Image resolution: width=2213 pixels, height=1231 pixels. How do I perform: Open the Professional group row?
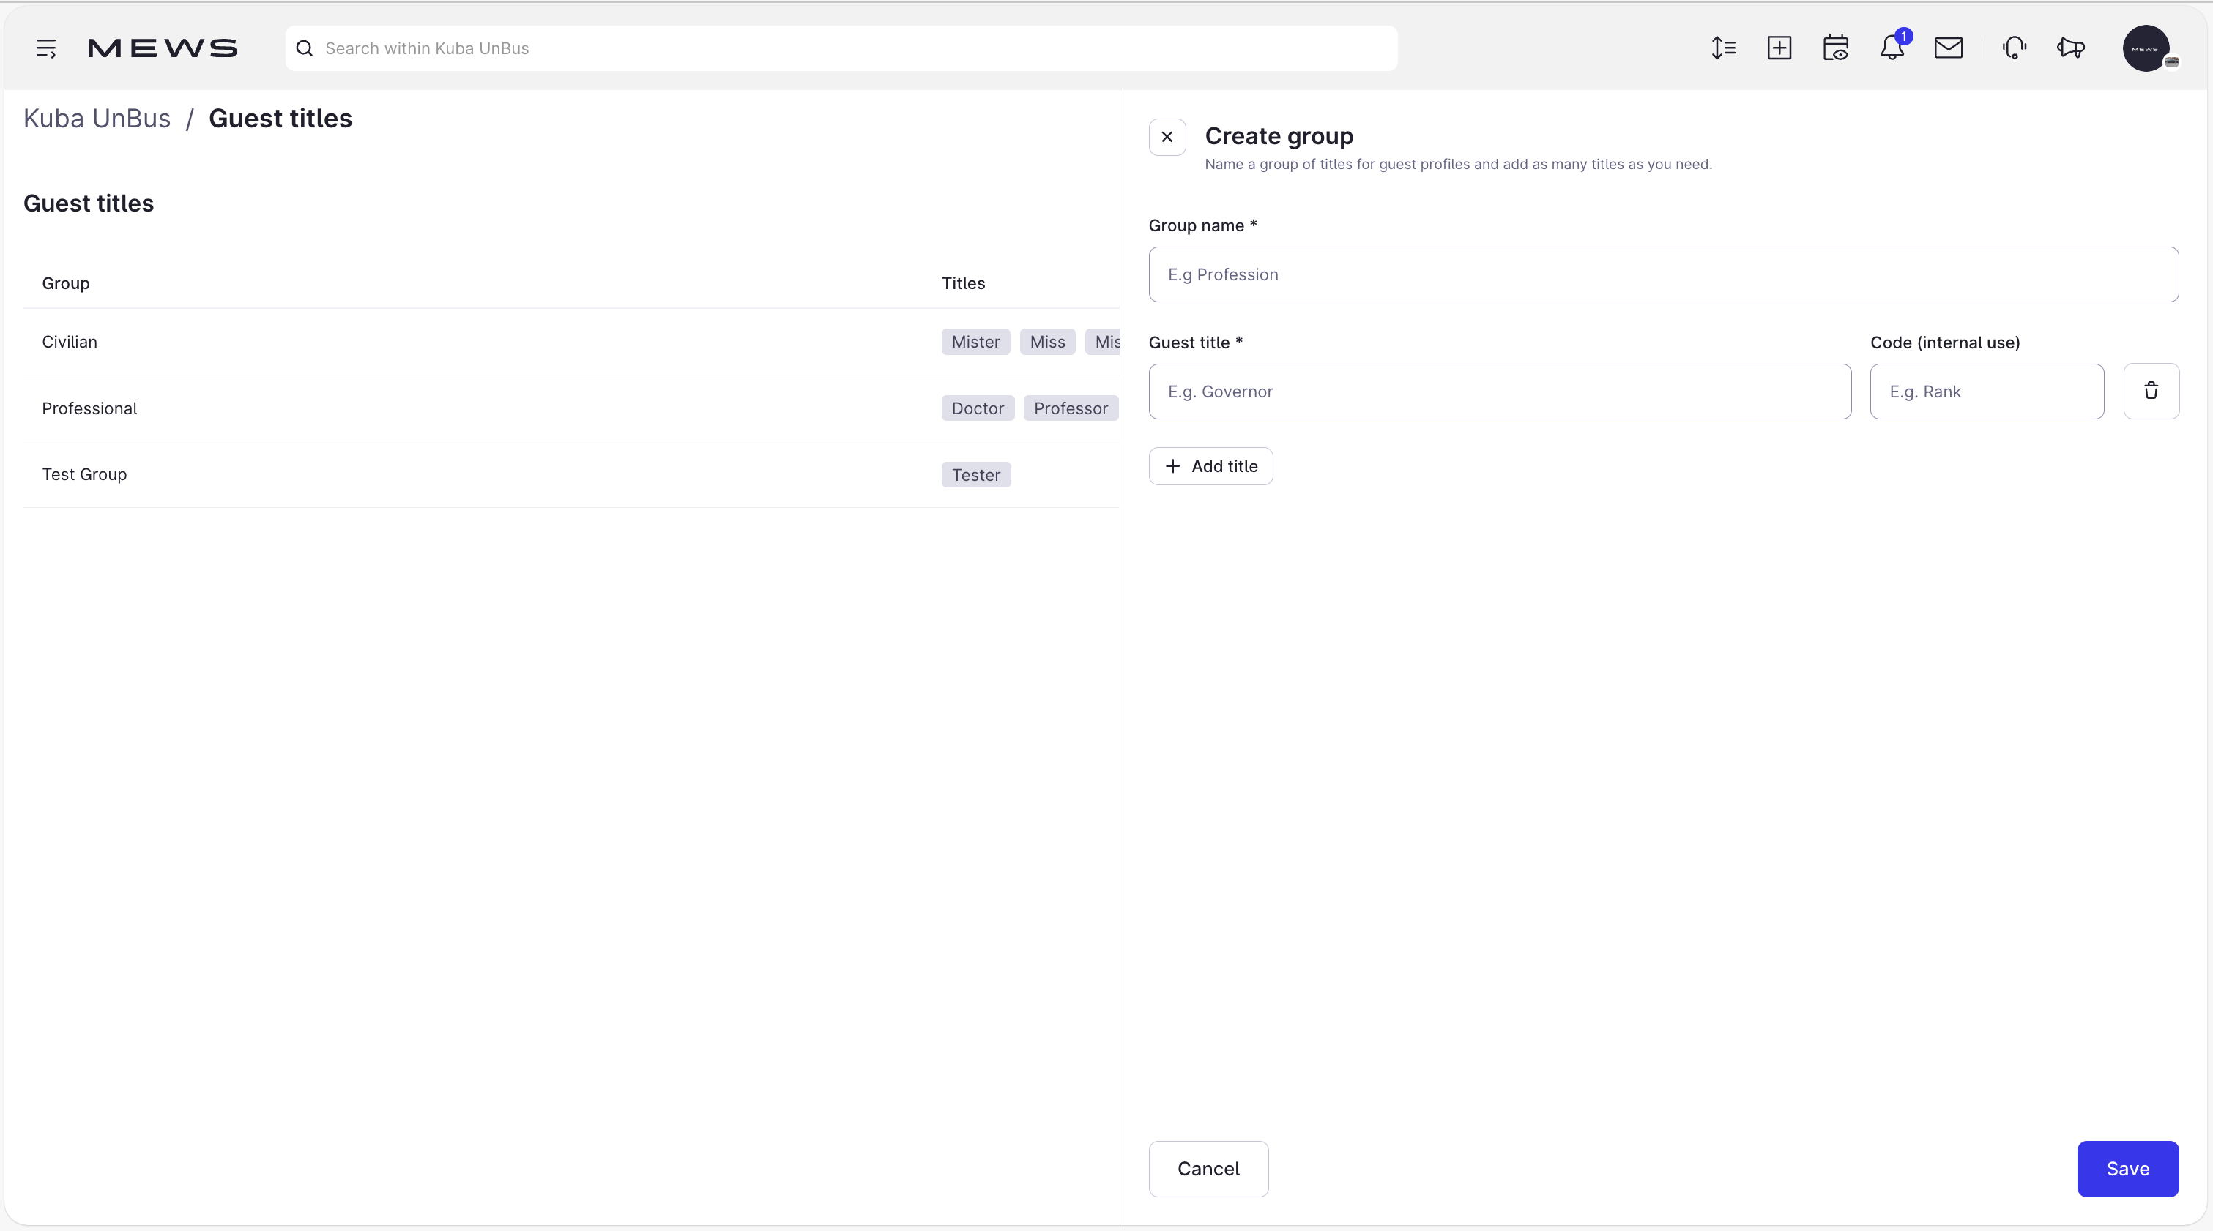pyautogui.click(x=571, y=408)
